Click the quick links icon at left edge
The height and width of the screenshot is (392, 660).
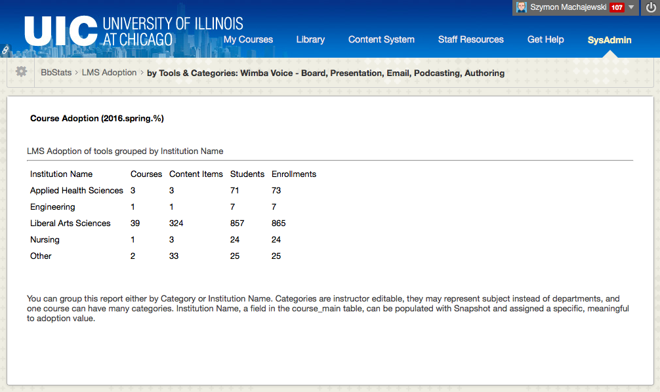coord(5,50)
